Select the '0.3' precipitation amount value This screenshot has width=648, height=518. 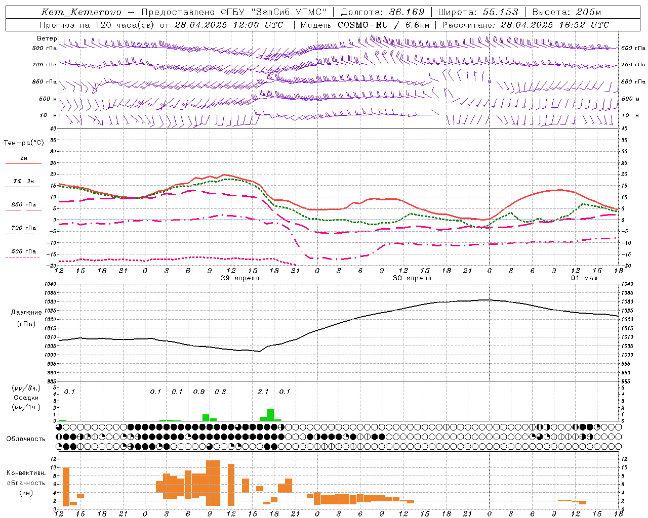[220, 392]
